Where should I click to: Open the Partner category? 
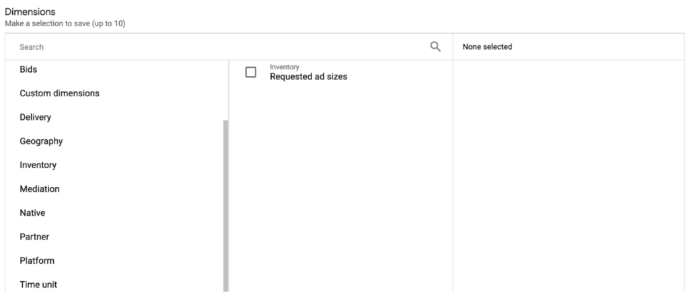point(34,237)
